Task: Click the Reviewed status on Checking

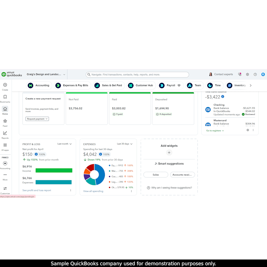Action: pyautogui.click(x=249, y=114)
